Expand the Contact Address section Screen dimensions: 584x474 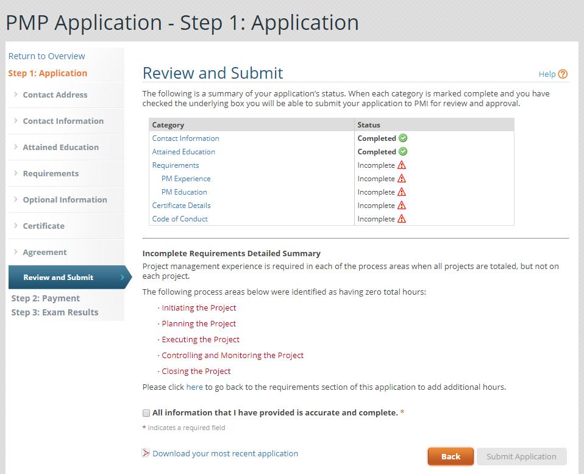click(x=55, y=95)
